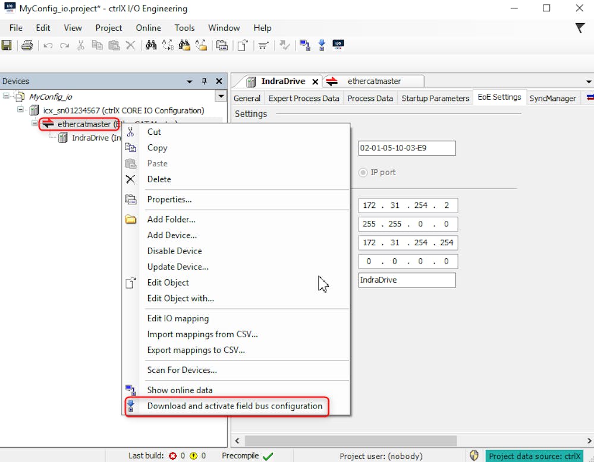Select the IndraDrive device in the tree
The width and height of the screenshot is (594, 462).
pos(90,138)
